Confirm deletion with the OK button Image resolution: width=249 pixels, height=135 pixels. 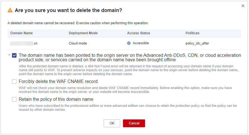[x=112, y=123]
